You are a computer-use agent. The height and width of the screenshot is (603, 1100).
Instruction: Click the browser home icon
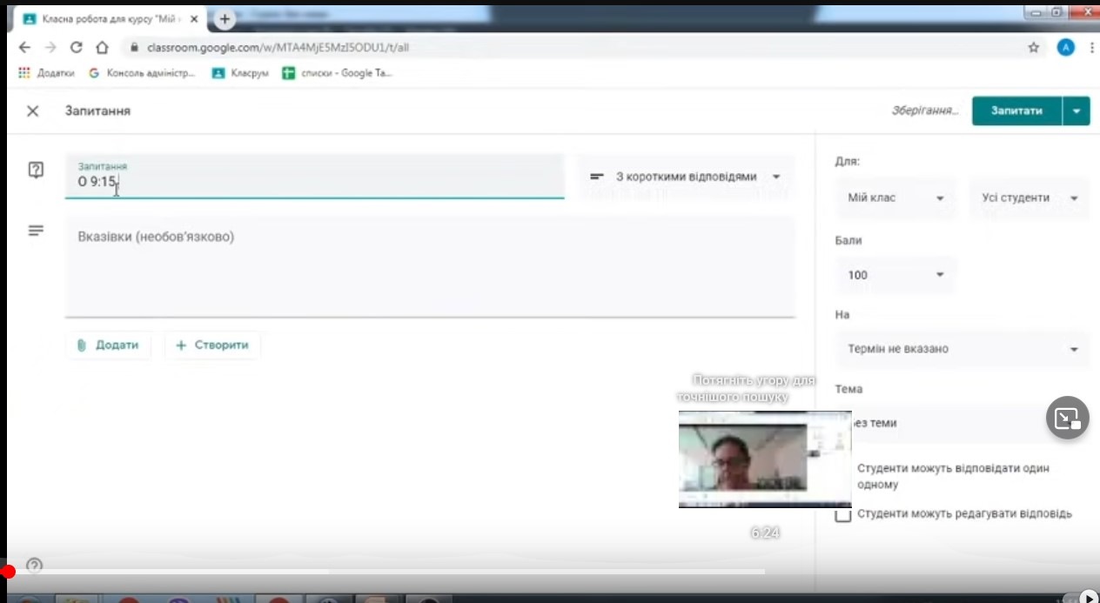click(103, 48)
